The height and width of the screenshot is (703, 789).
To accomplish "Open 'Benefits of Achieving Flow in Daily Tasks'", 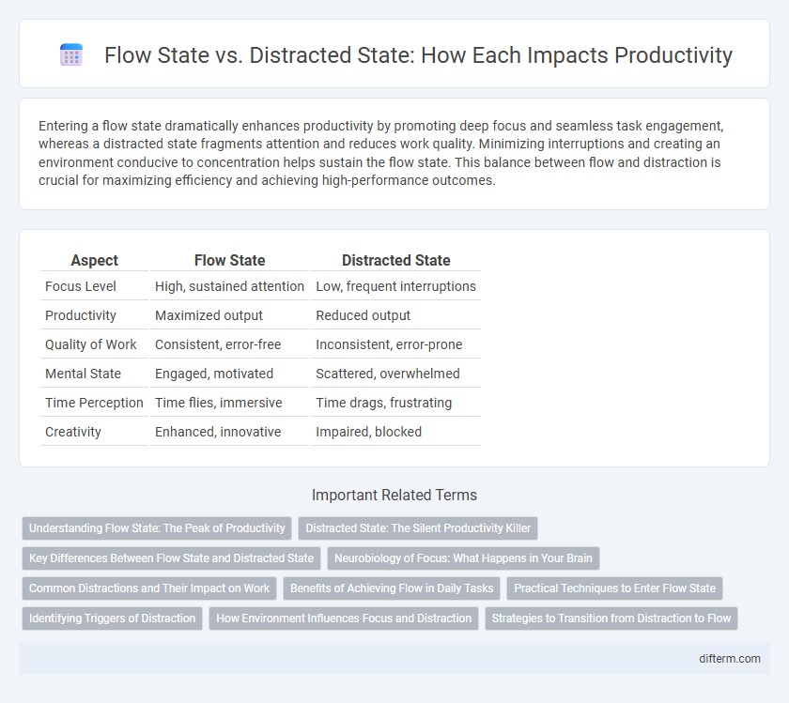I will point(392,588).
